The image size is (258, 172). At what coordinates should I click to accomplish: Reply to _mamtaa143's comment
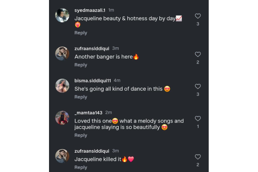(x=81, y=135)
